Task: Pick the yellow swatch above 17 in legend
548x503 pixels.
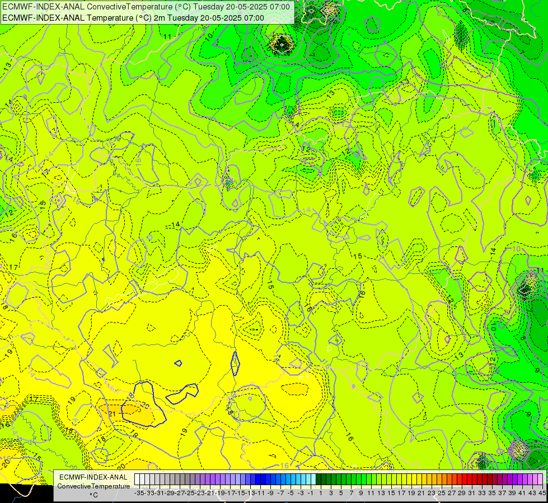Action: 399,479
